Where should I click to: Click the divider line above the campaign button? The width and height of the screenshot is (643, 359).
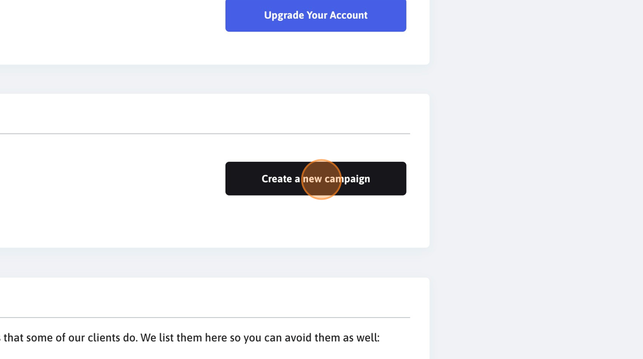205,134
